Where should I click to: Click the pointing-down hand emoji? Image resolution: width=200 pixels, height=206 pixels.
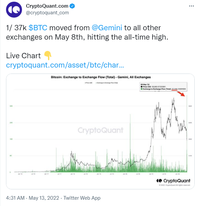click(48, 56)
